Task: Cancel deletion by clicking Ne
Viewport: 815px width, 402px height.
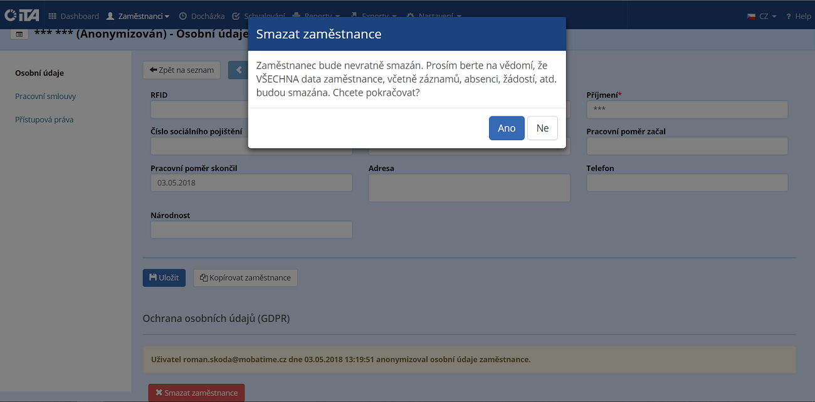Action: pos(542,128)
